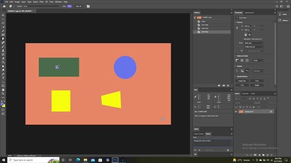Select the Paint Bucket tool
Screen dimensions: 291x163
click(x=3, y=62)
